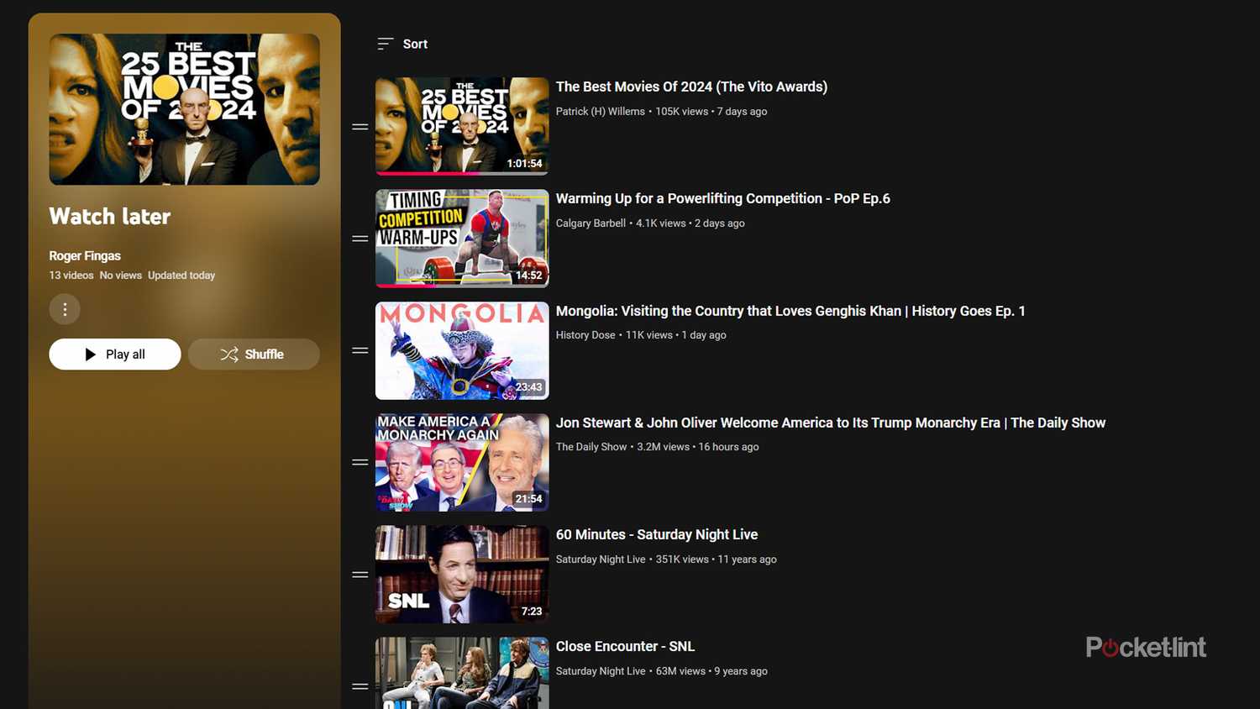The image size is (1260, 709).
Task: Click the drag handle beside Close Encounter - SNL
Action: pos(360,685)
